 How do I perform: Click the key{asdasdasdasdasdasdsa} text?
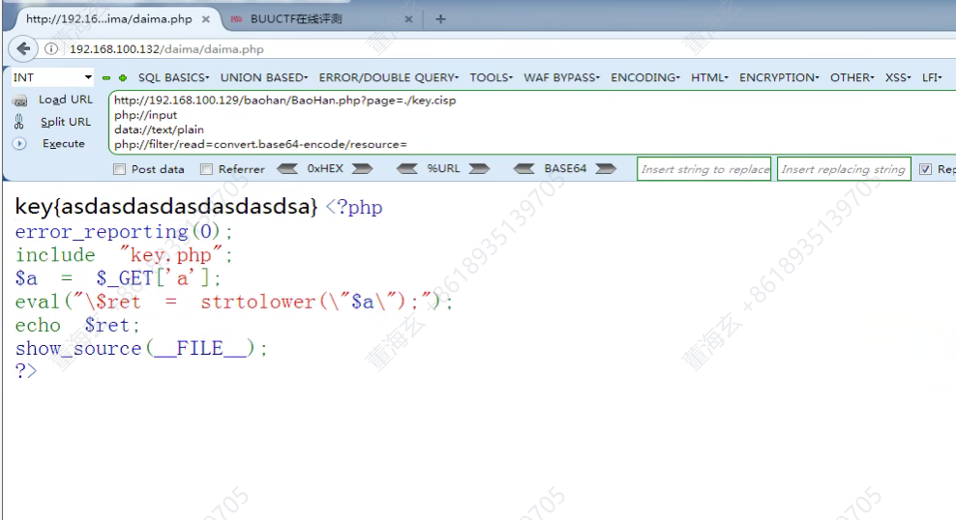(x=166, y=207)
